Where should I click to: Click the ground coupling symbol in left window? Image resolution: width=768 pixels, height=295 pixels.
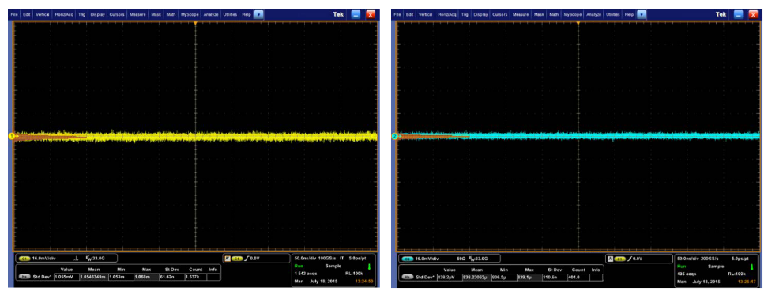click(x=77, y=259)
